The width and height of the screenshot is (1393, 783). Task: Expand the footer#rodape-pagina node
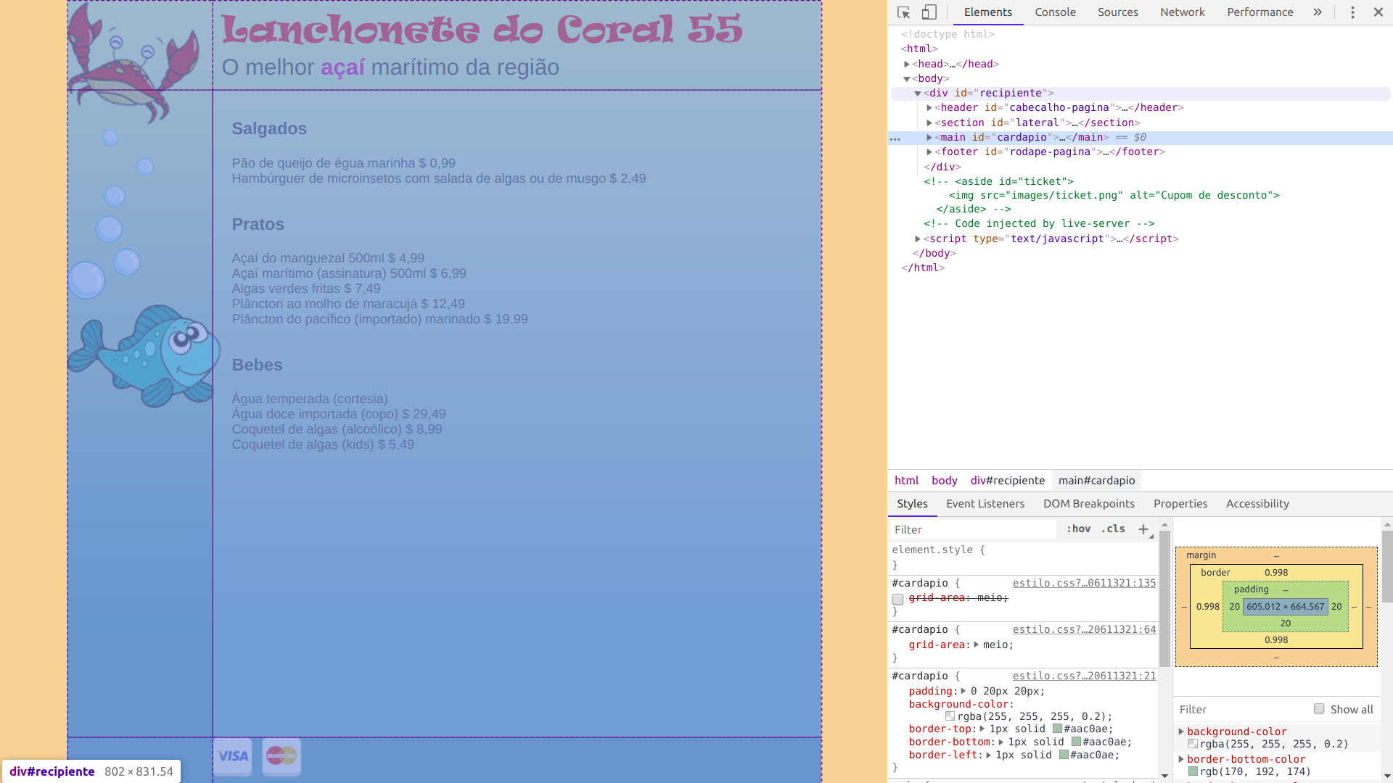[x=929, y=152]
